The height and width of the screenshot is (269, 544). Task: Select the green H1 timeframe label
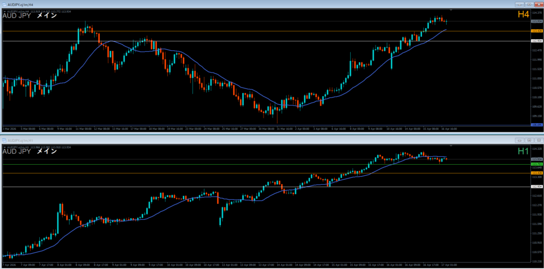pos(523,151)
